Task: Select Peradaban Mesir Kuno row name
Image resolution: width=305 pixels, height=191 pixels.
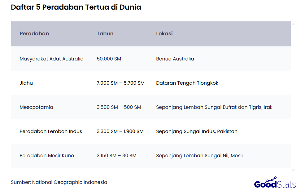Action: pyautogui.click(x=47, y=156)
